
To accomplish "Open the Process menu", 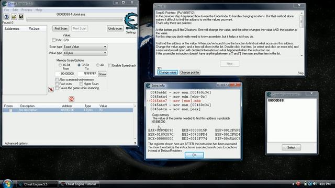I will [x=27, y=10].
